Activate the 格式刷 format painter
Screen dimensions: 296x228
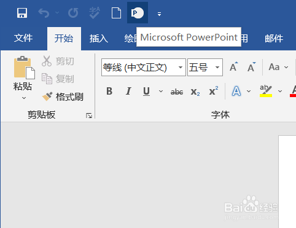[x=63, y=96]
